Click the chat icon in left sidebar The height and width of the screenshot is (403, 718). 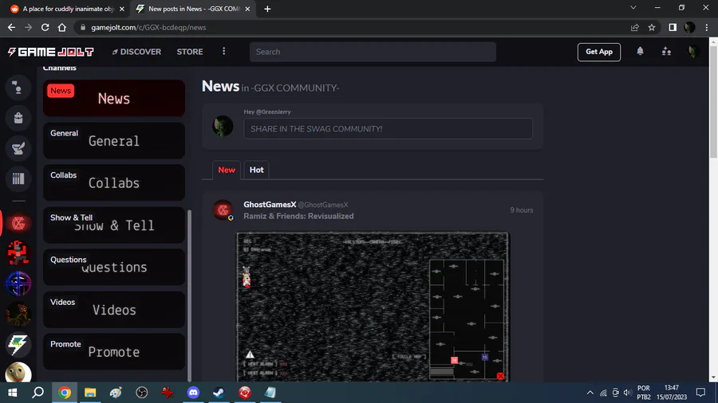click(x=18, y=88)
